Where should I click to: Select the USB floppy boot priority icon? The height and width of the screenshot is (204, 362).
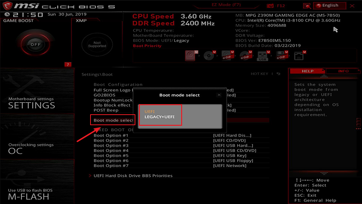281,55
